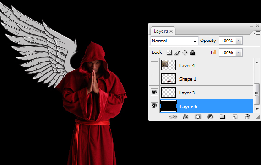Add a layer mask

coord(198,117)
